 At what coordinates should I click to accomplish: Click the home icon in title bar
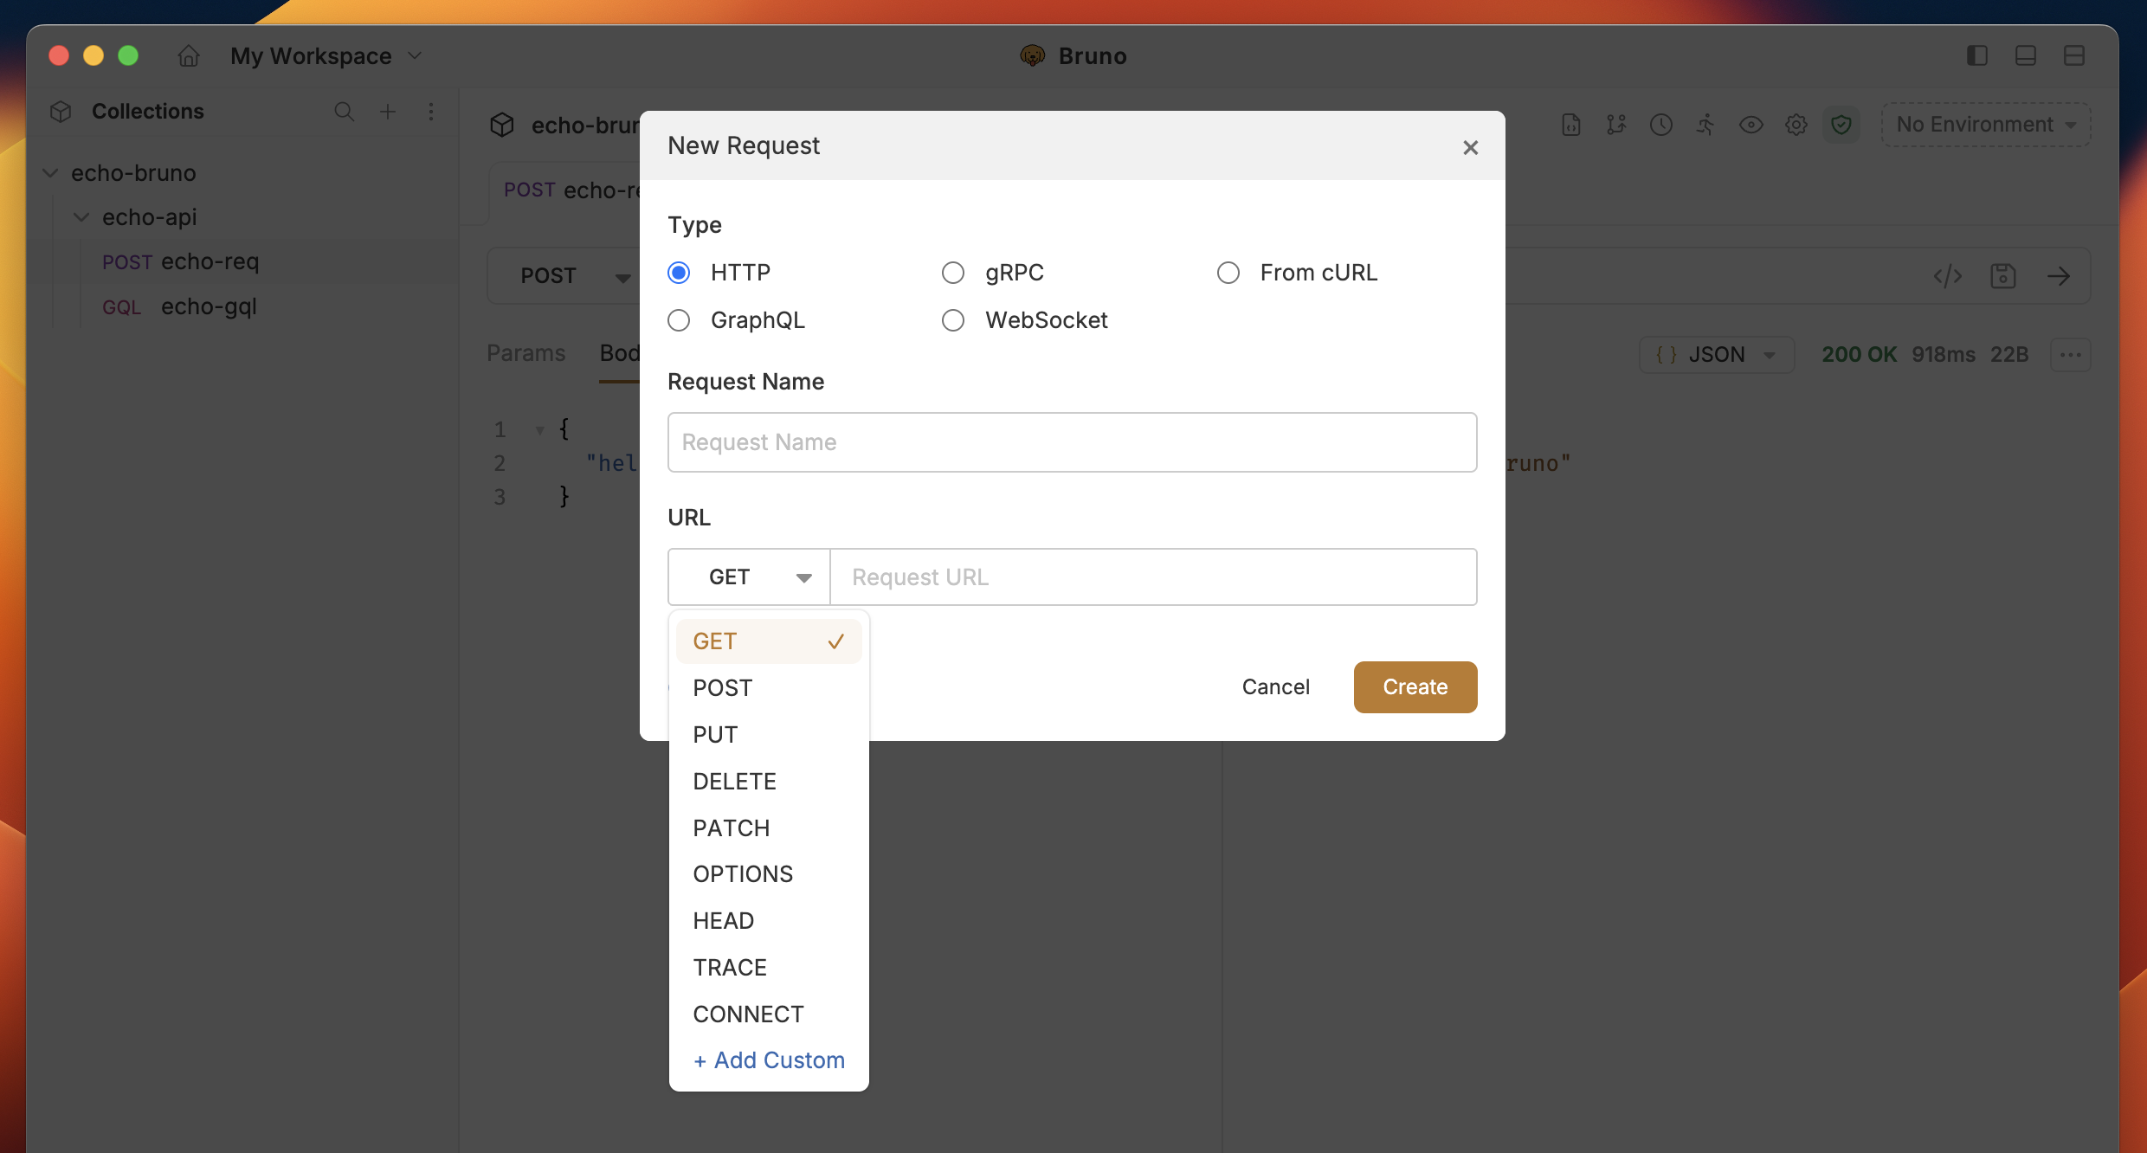tap(189, 56)
